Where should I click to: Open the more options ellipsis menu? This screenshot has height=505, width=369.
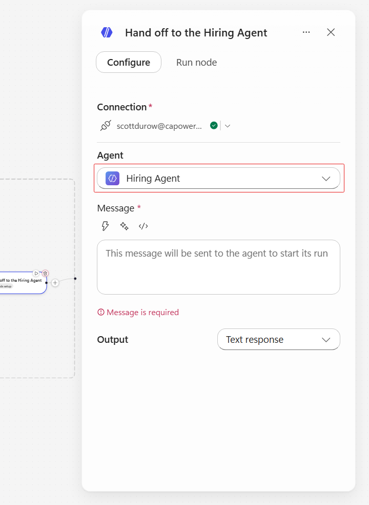pyautogui.click(x=306, y=32)
